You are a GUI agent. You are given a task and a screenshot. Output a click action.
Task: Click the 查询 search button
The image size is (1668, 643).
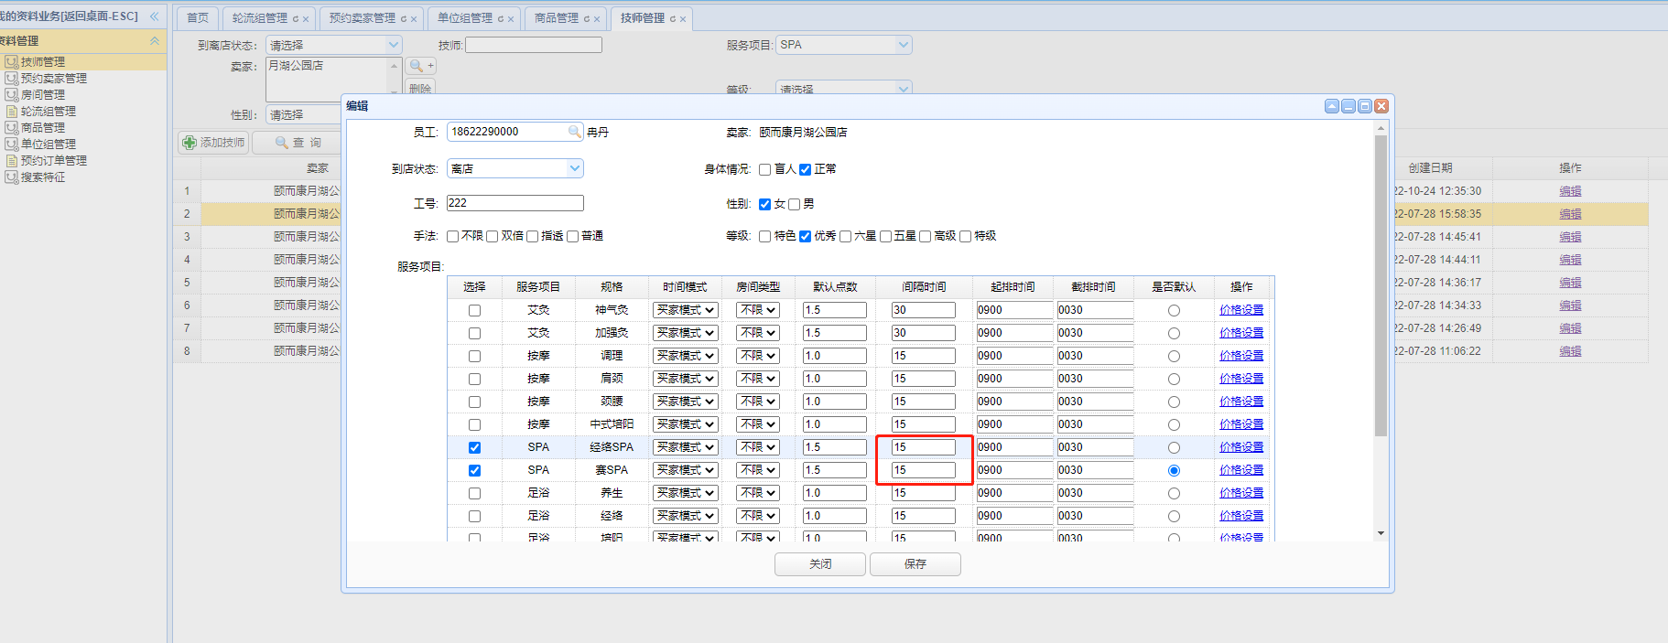pos(298,143)
